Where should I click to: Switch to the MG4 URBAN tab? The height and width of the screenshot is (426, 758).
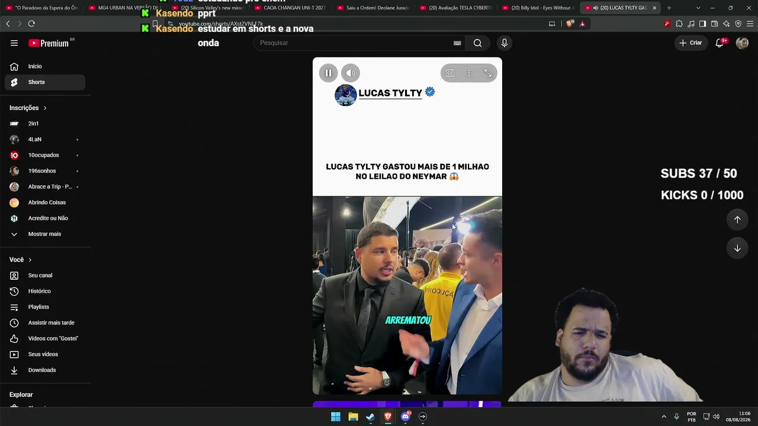[124, 8]
